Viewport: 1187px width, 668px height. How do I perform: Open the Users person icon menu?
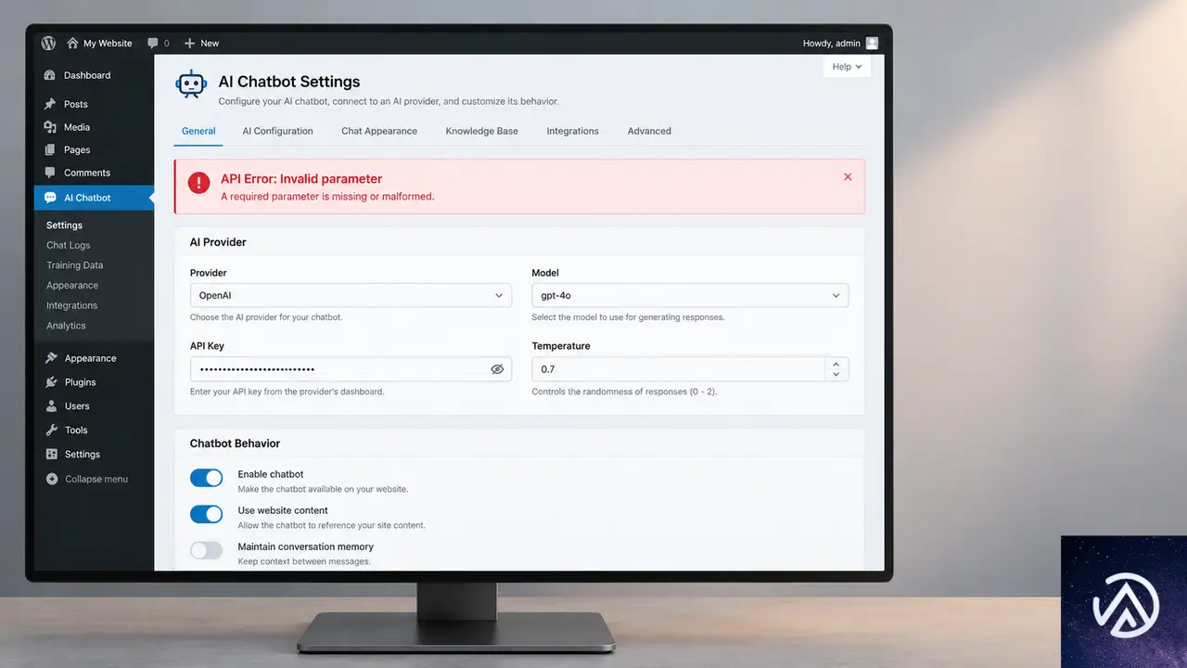point(51,406)
